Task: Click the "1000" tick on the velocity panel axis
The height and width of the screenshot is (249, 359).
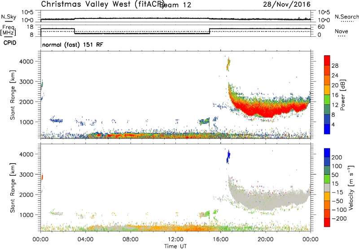Action: click(26, 215)
